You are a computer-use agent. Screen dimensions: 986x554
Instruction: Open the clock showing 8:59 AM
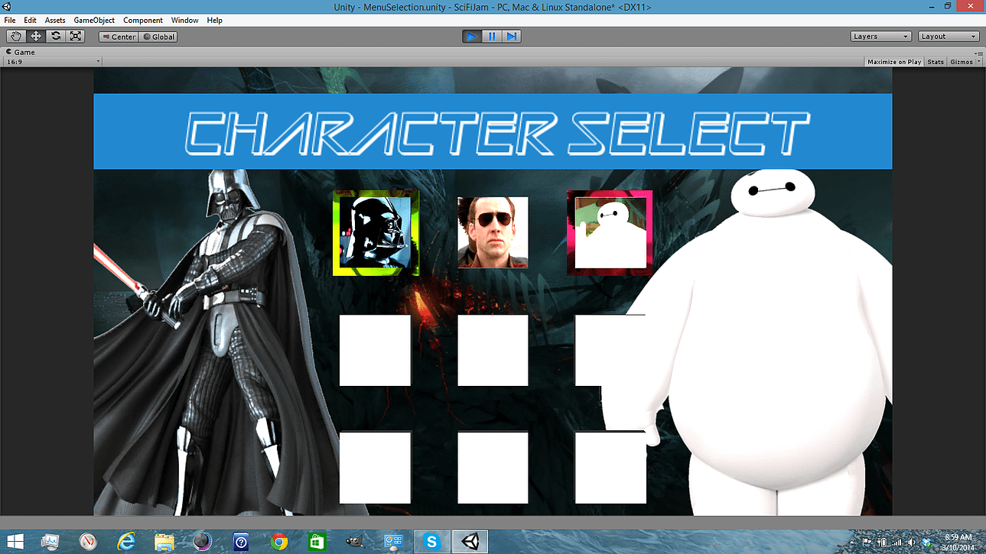(958, 542)
